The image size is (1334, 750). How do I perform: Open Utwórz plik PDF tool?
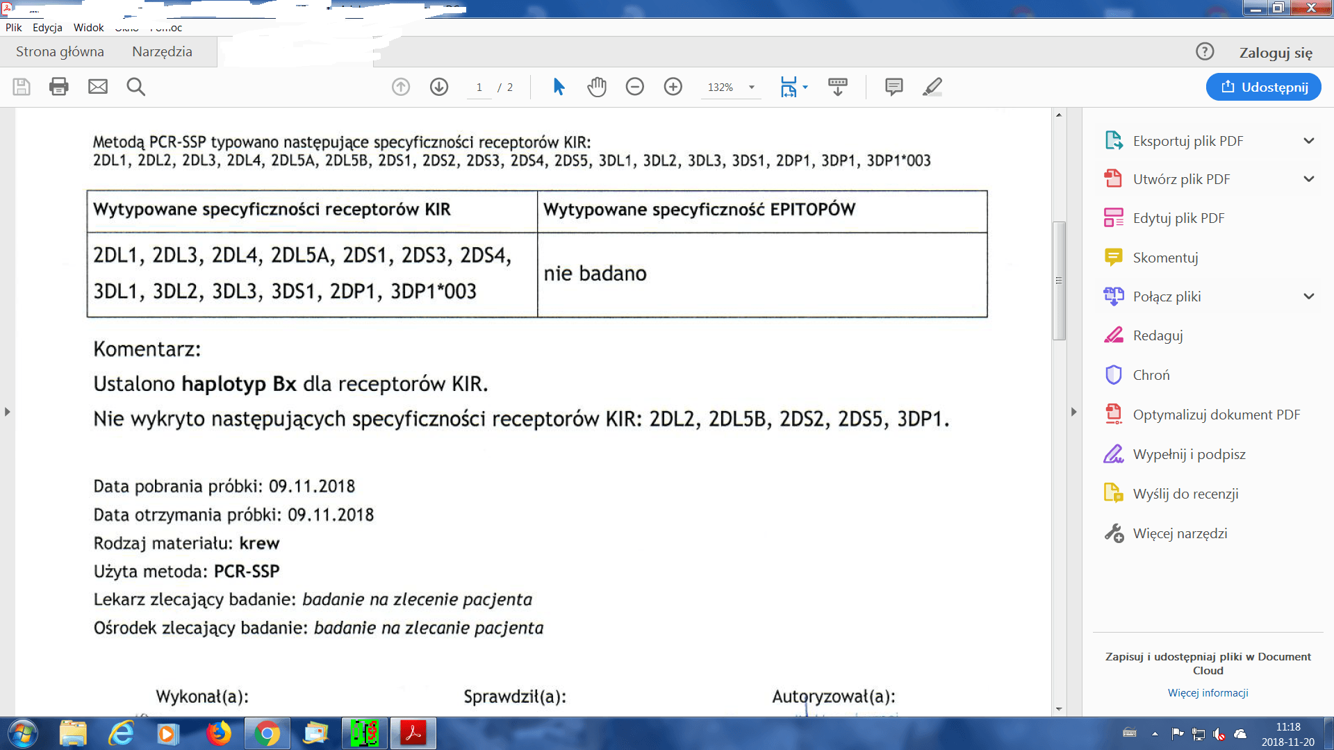point(1181,179)
